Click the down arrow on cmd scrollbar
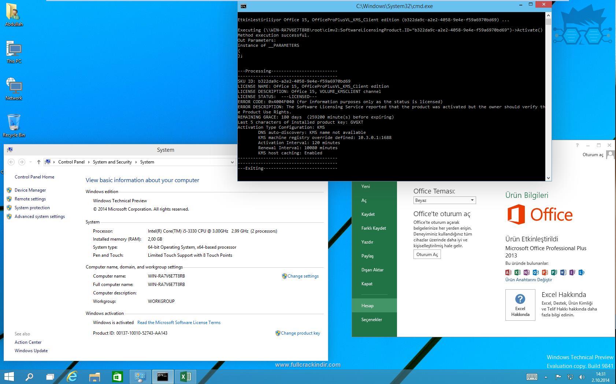 pyautogui.click(x=548, y=178)
